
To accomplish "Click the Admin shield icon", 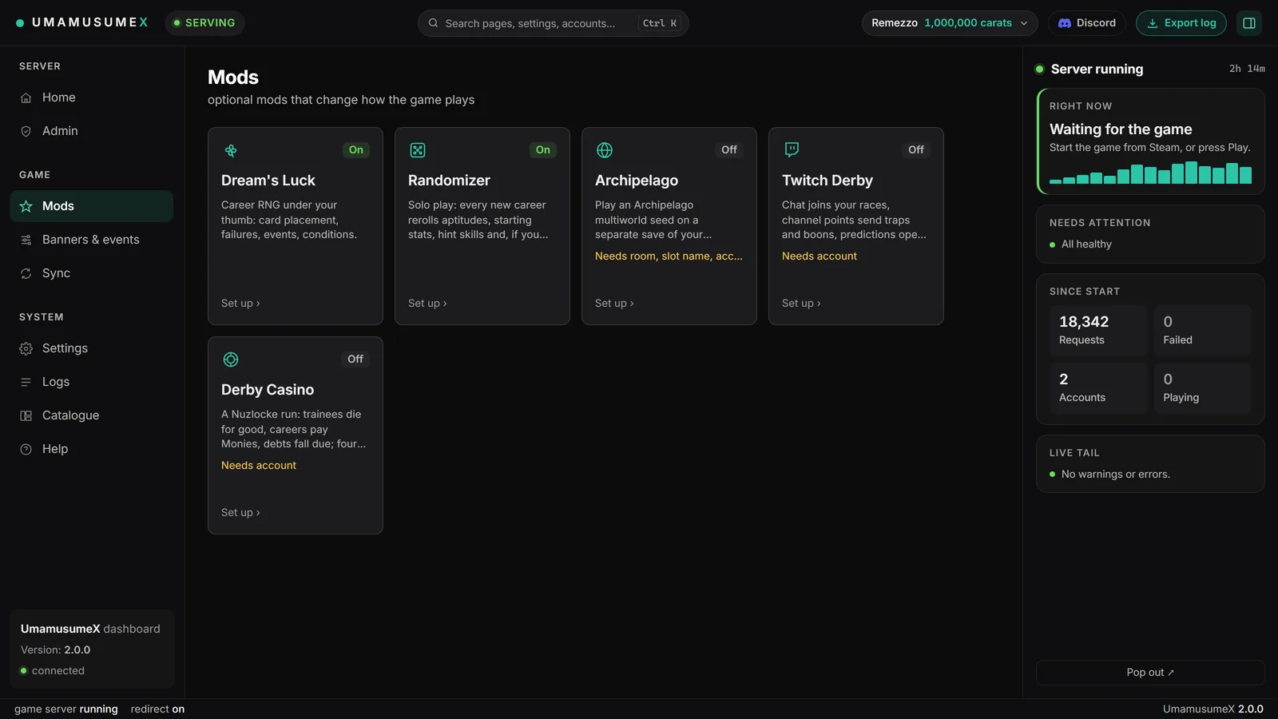I will coord(26,131).
